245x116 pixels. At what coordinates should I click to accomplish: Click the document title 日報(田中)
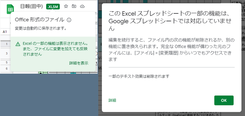32,6
